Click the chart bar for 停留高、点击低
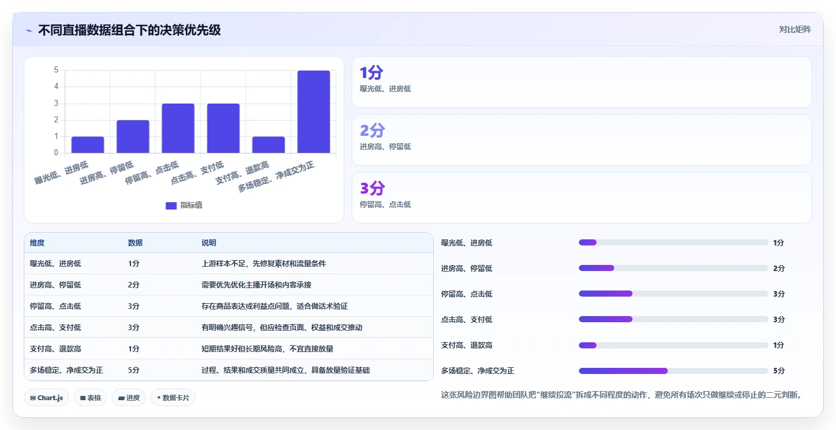This screenshot has width=836, height=430. click(x=178, y=129)
